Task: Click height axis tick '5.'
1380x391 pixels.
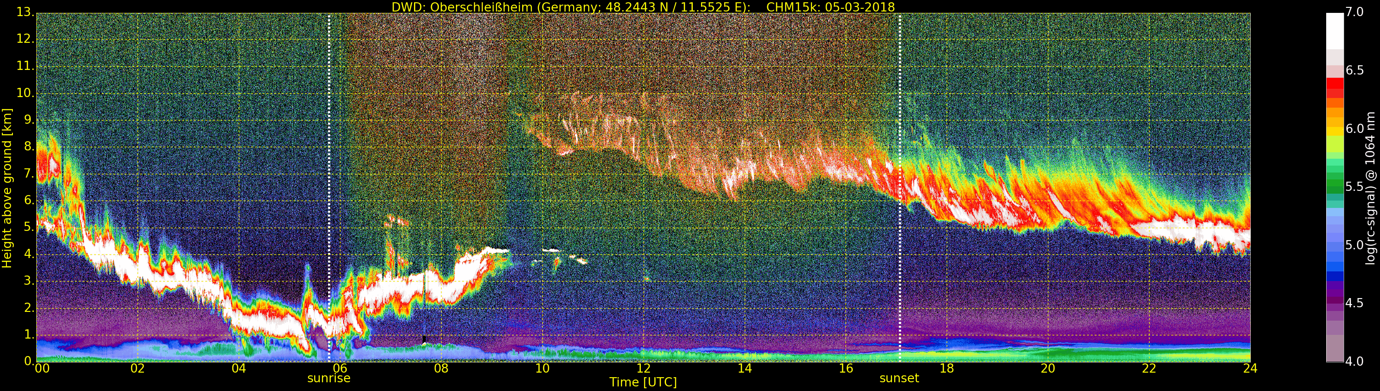Action: coord(29,227)
